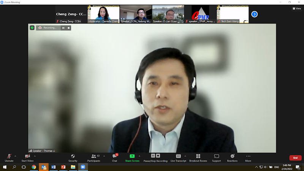Open the Participants panel

click(x=93, y=158)
